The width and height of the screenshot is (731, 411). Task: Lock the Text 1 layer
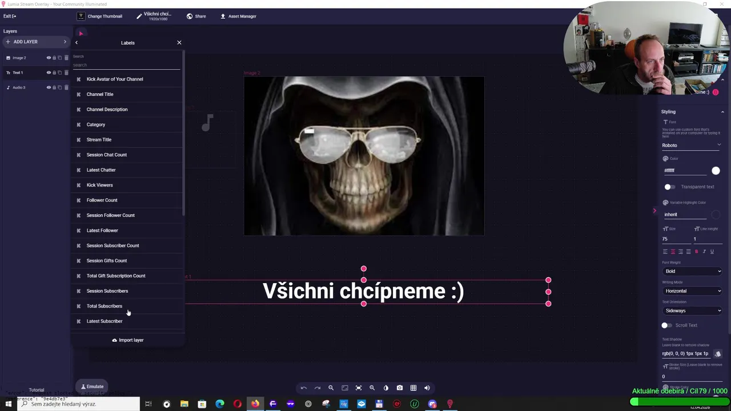click(x=54, y=72)
